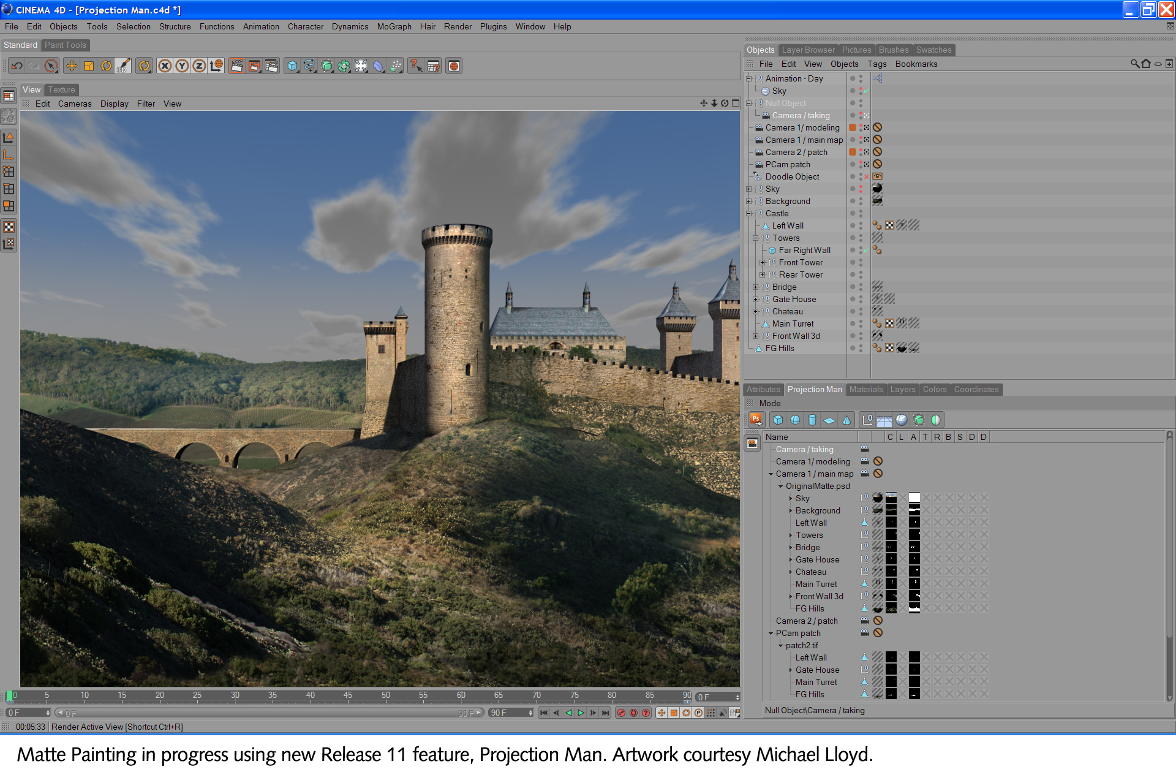Expand the Gate House object node
This screenshot has width=1176, height=772.
[x=755, y=300]
